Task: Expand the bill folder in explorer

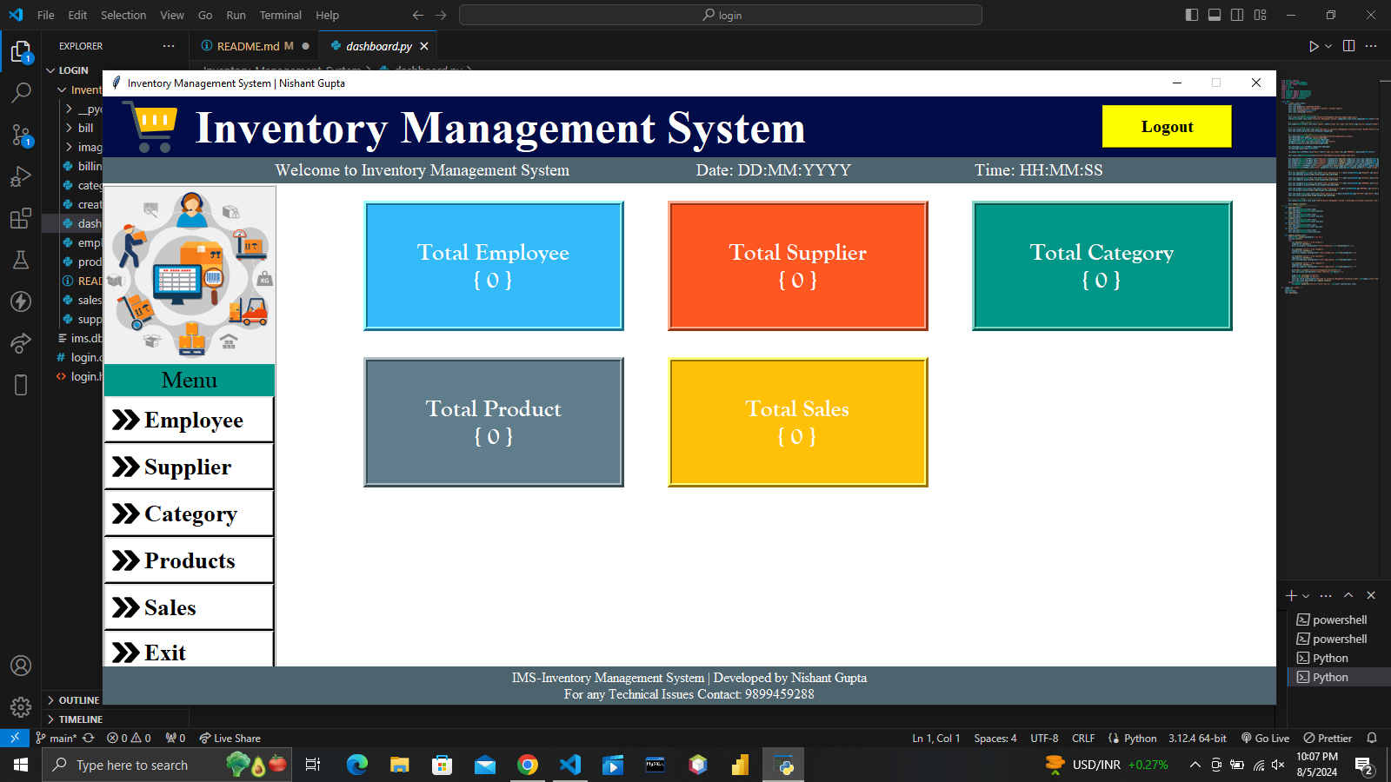Action: (85, 128)
